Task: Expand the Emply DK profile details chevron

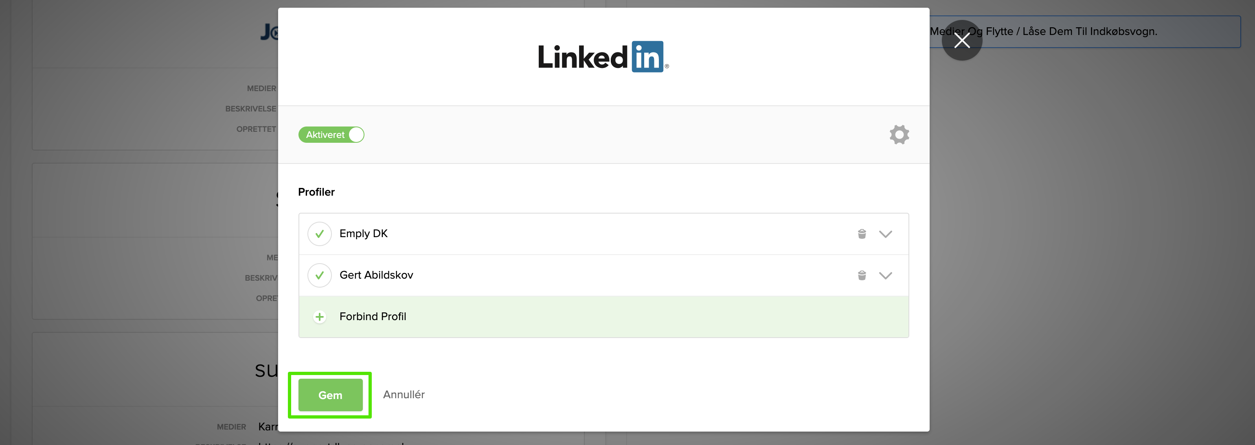Action: [886, 234]
